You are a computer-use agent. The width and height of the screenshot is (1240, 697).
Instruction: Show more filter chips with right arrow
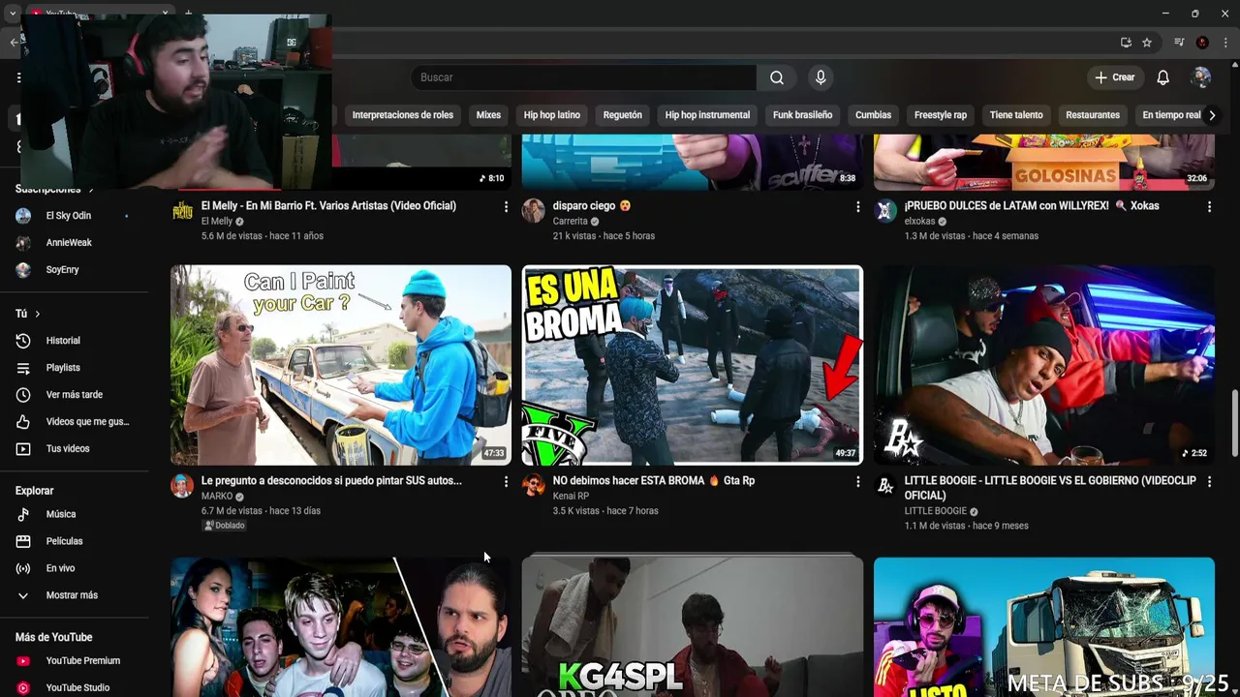(1212, 115)
